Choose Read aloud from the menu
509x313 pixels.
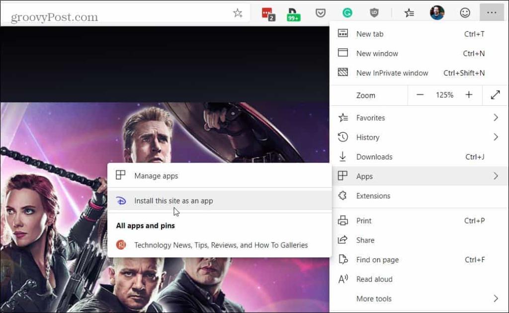click(x=419, y=279)
